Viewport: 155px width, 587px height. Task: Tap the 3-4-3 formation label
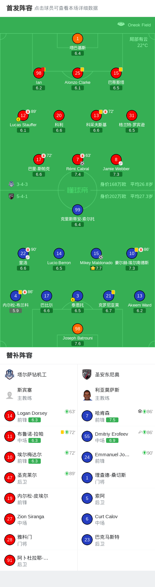pyautogui.click(x=22, y=184)
